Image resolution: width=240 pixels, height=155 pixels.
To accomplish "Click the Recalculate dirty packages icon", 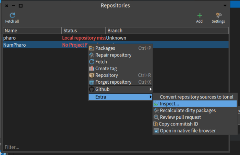I will (x=156, y=110).
